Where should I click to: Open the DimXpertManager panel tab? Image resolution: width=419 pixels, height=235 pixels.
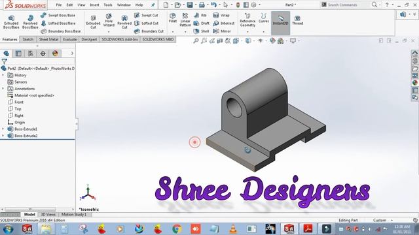tap(43, 54)
